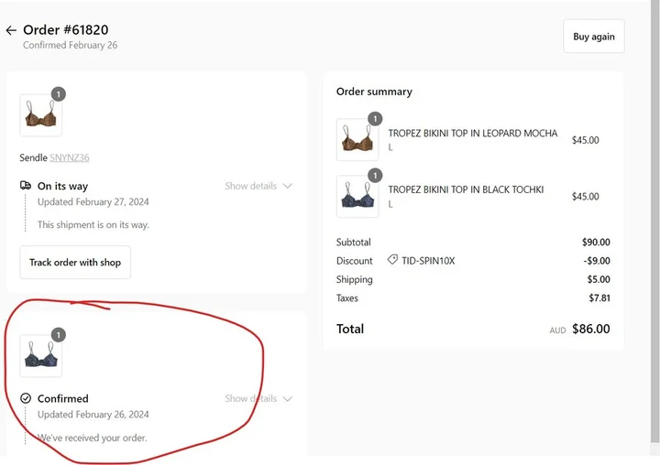The image size is (660, 465).
Task: Click quantity badge on Black Tochki in Order summary
Action: point(375,175)
